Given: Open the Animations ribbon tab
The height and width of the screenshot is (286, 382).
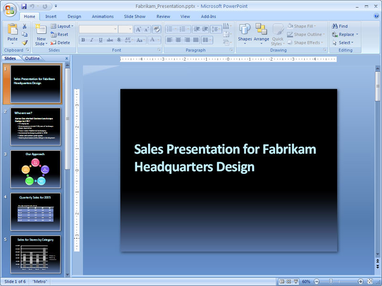Looking at the screenshot, I should point(103,16).
